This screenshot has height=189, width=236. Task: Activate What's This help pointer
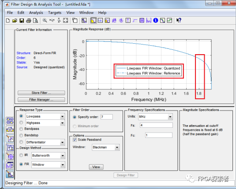click(179, 20)
